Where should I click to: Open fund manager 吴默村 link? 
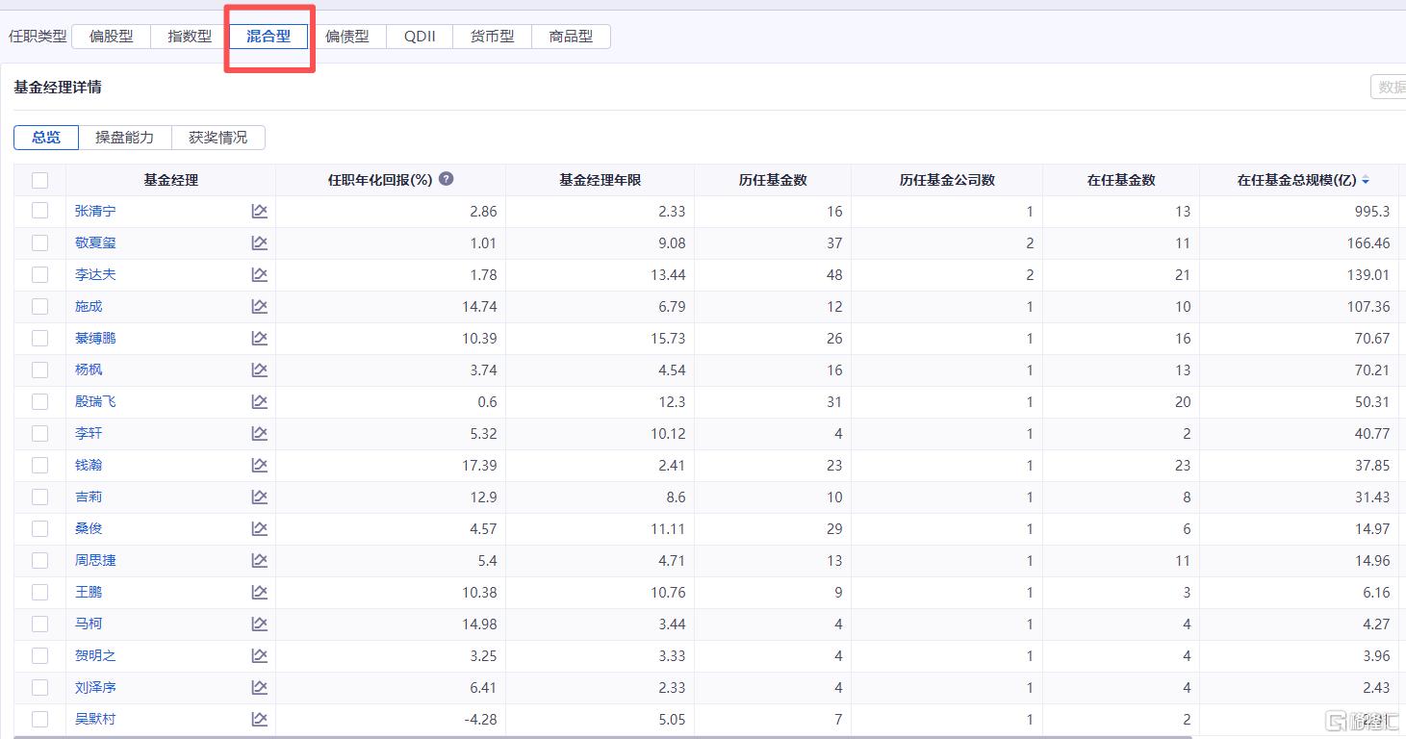95,719
